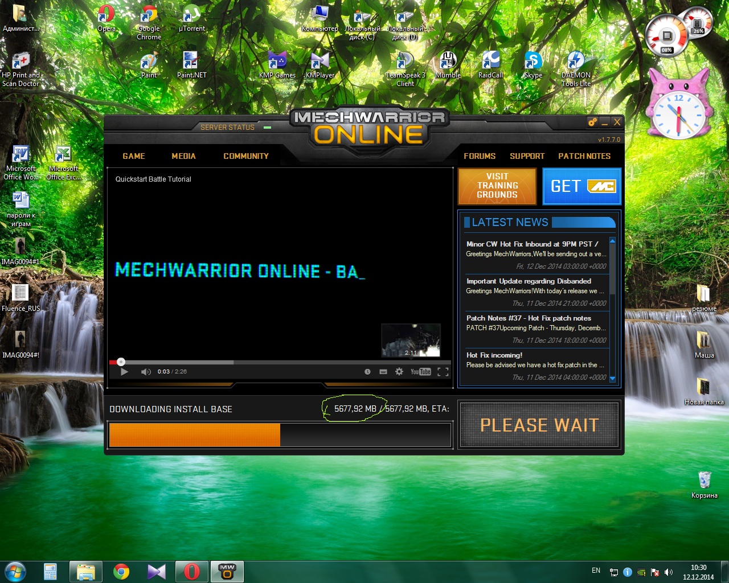
Task: Select the KMP Games desktop icon
Action: pyautogui.click(x=277, y=64)
